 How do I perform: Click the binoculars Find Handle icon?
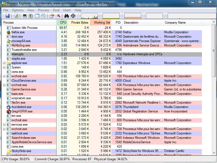point(67,16)
